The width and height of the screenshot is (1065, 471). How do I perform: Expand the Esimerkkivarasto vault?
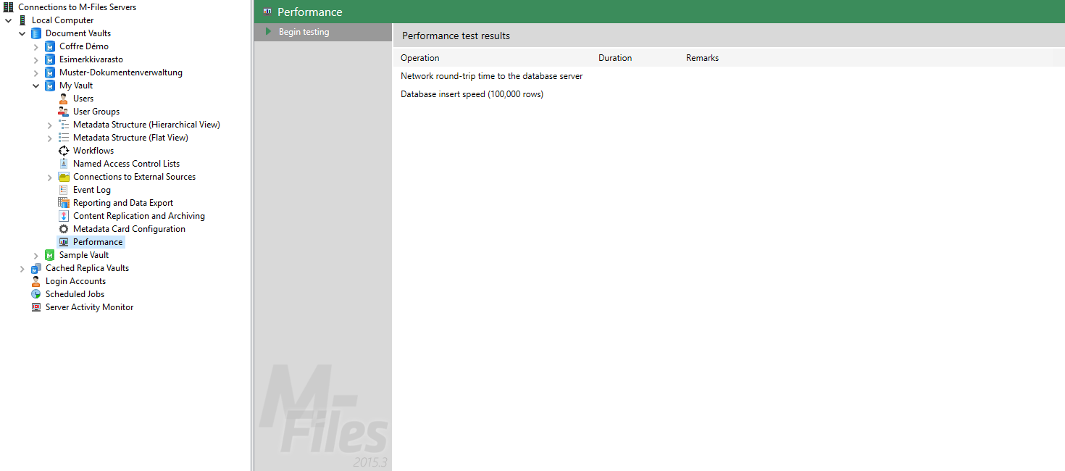pos(36,59)
